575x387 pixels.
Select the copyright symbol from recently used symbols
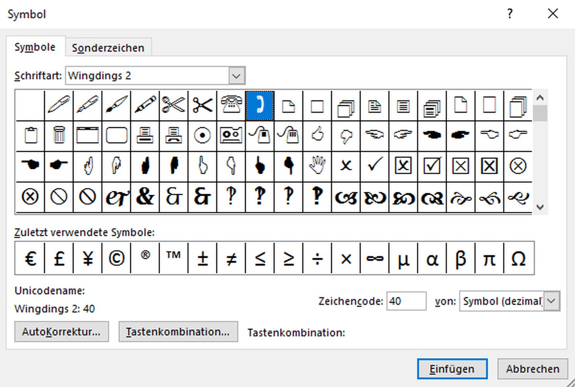point(116,258)
